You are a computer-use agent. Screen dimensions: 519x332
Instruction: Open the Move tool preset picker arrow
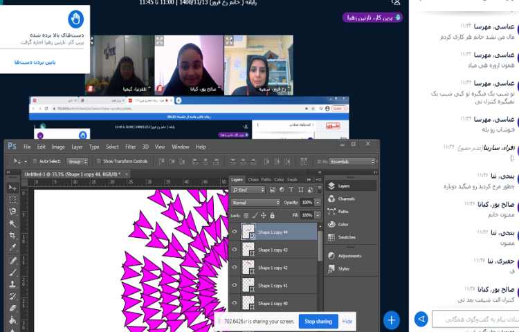click(x=26, y=162)
